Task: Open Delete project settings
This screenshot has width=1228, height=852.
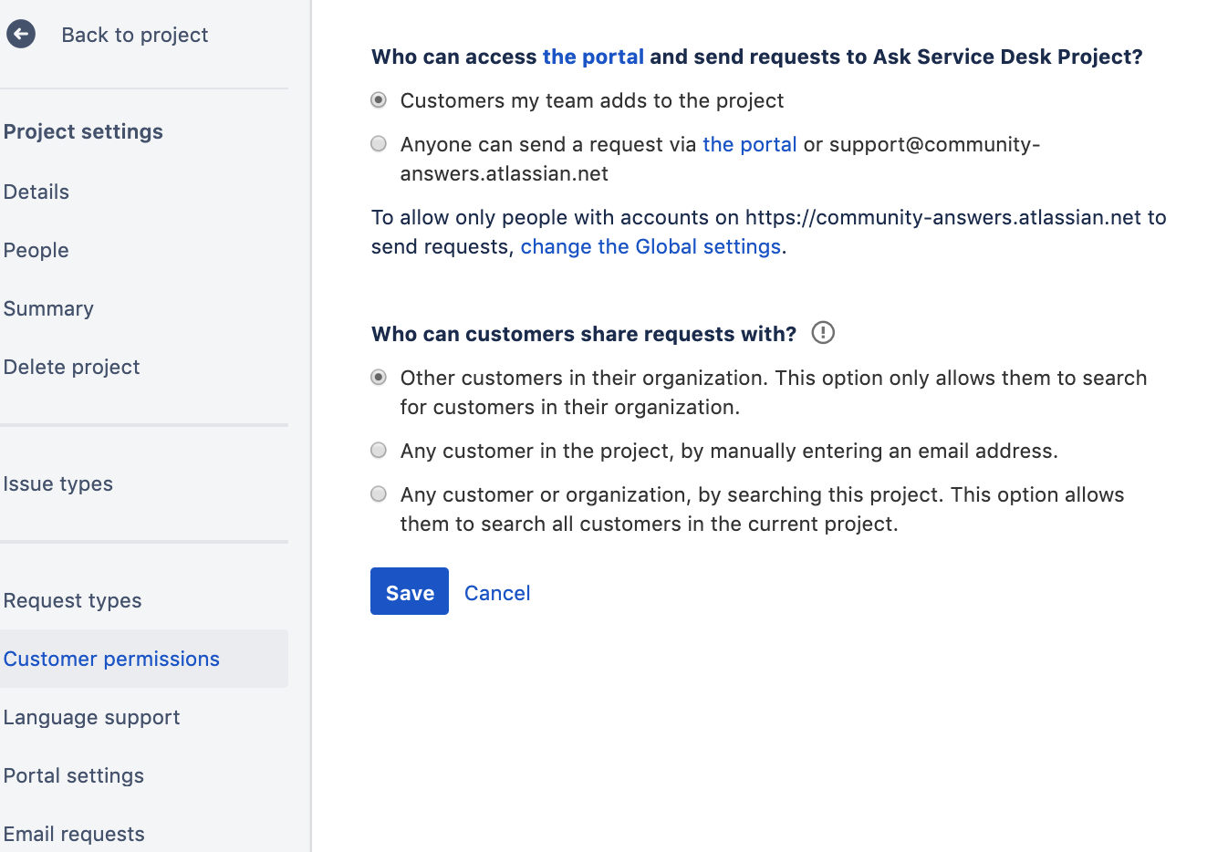Action: [71, 367]
